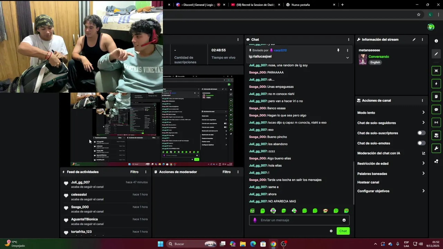
Task: Click pinned sender carp2212 username
Action: tap(280, 50)
